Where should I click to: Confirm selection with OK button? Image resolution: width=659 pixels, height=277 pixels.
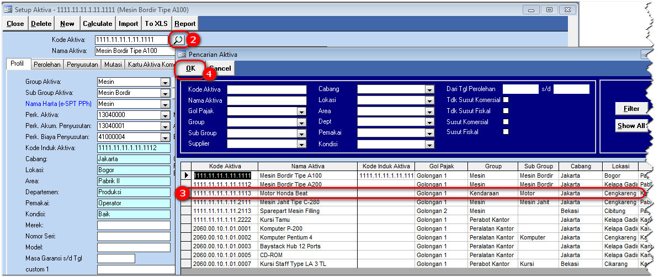click(x=190, y=68)
